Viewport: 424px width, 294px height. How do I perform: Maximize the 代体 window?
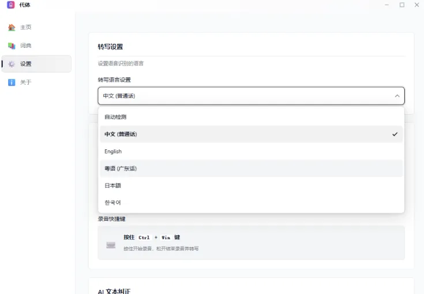click(x=402, y=5)
